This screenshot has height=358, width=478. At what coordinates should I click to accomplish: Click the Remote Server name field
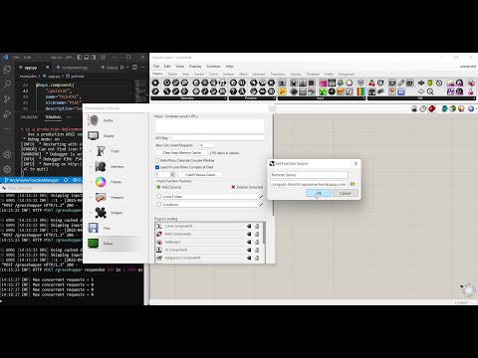(309, 175)
